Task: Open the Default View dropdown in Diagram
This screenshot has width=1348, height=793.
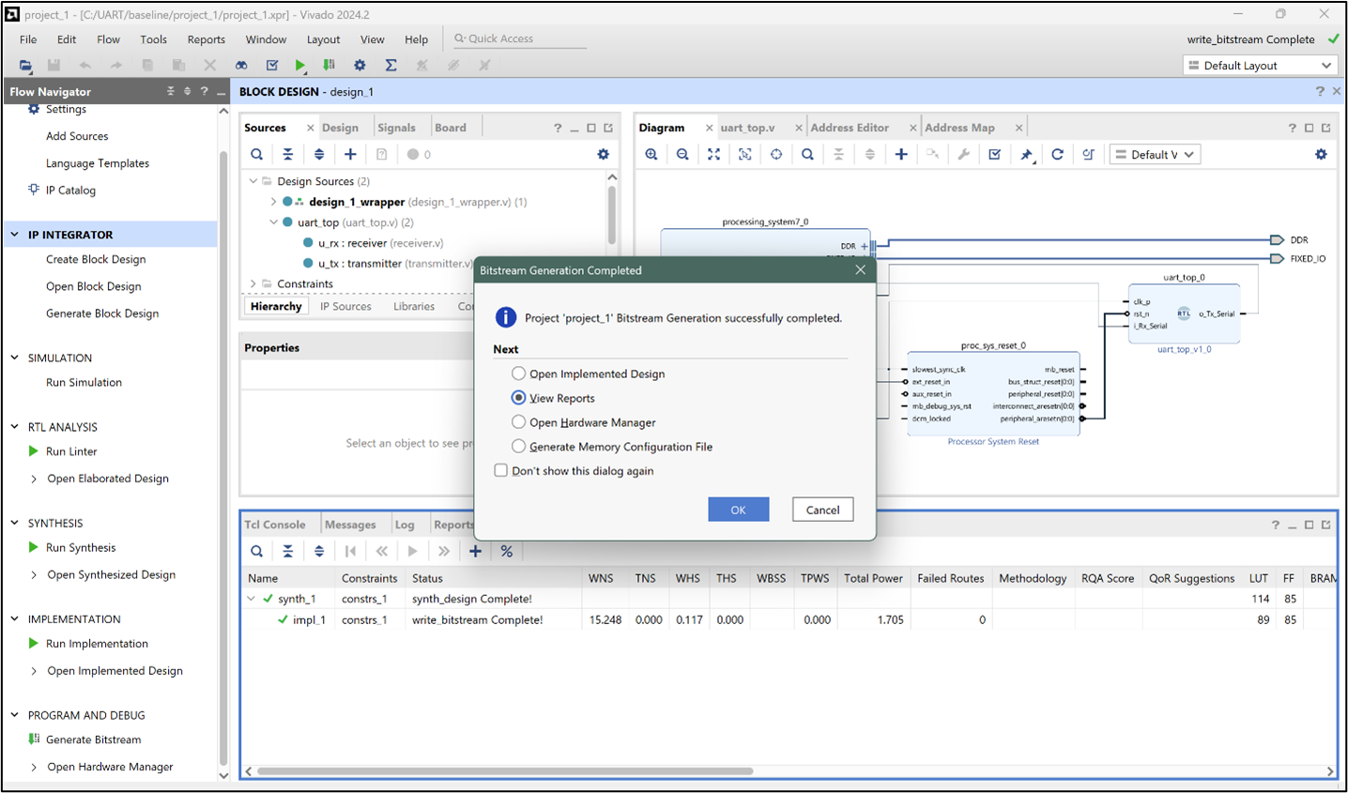Action: [1155, 154]
